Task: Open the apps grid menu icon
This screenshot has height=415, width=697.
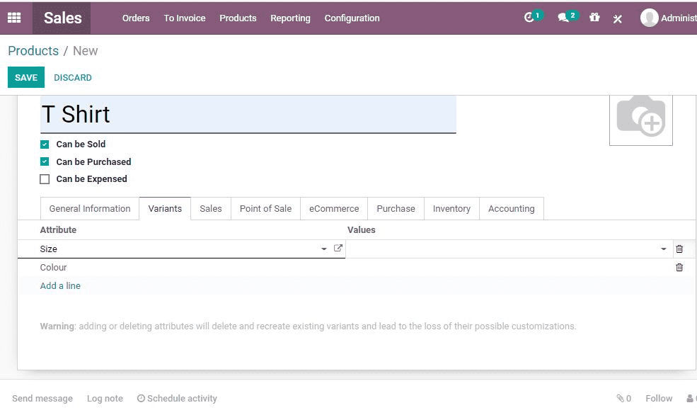Action: (14, 18)
